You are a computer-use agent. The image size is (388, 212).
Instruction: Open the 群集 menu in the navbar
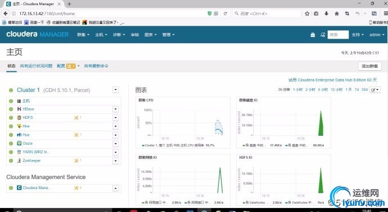tap(83, 35)
